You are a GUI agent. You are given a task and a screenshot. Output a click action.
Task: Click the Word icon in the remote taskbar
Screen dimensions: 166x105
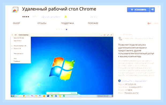pyautogui.click(x=40, y=96)
